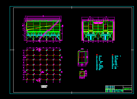
Task: Select the top-right front elevation view
Action: (98, 29)
